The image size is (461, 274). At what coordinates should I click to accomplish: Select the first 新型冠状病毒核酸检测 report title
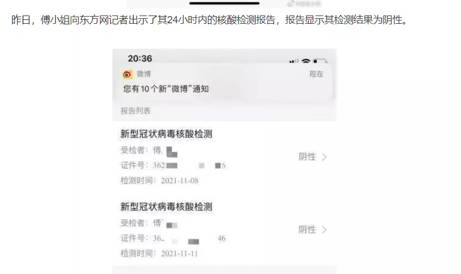pos(166,134)
